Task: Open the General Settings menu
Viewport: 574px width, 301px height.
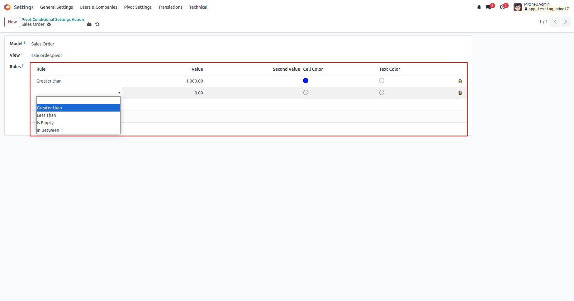Action: click(x=56, y=7)
